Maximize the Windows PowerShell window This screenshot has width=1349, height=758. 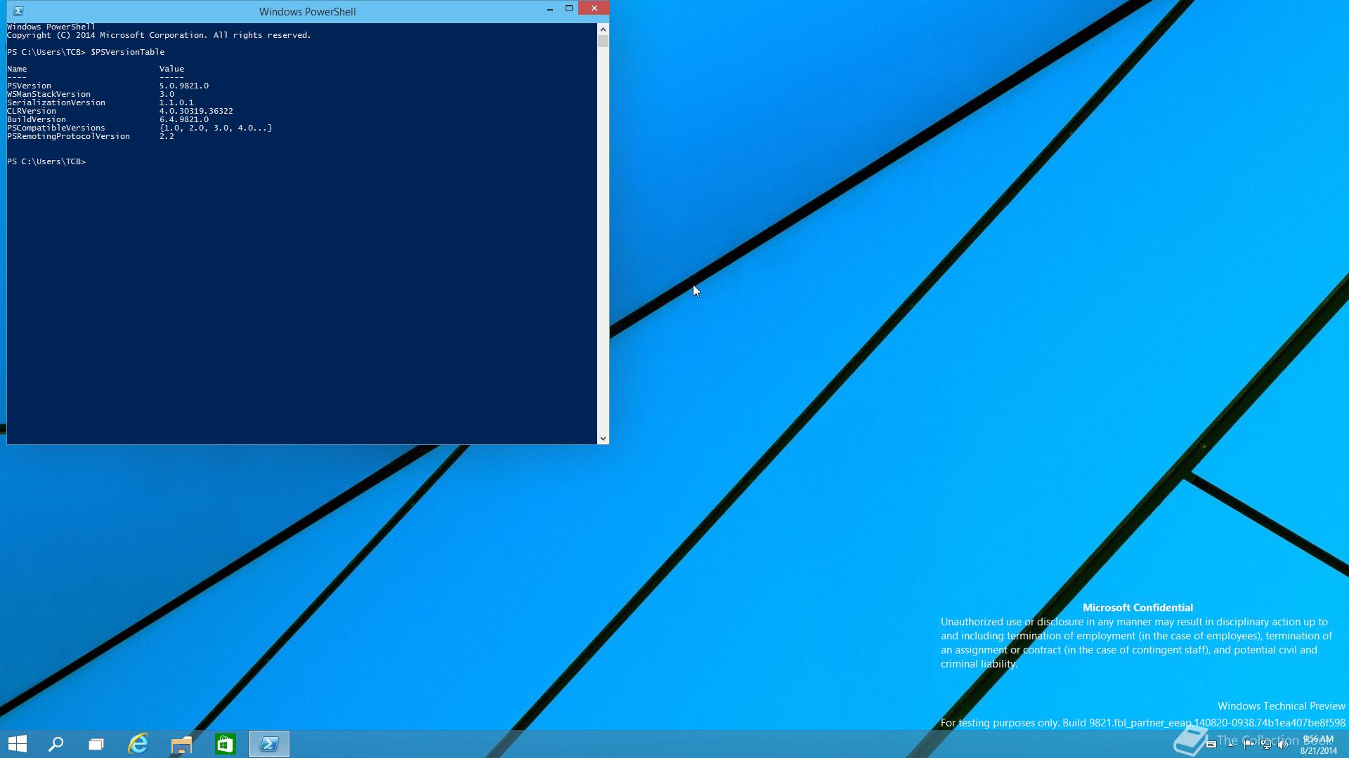click(x=569, y=8)
